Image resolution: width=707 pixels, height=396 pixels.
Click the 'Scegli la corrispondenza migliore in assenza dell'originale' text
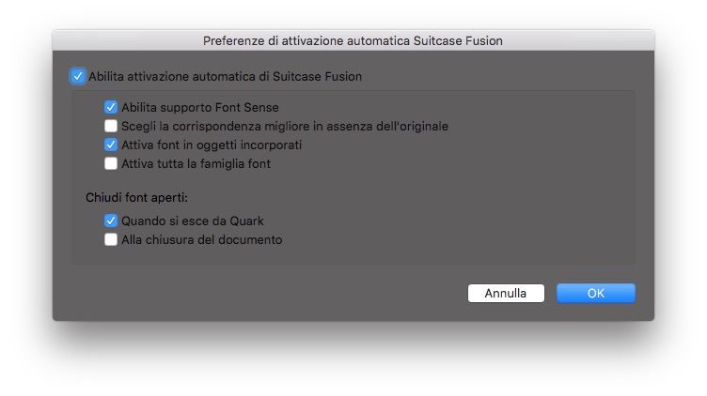pos(284,127)
